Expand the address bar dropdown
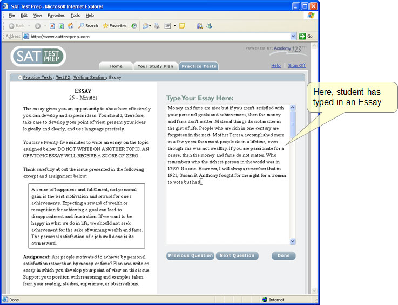 tap(293, 36)
